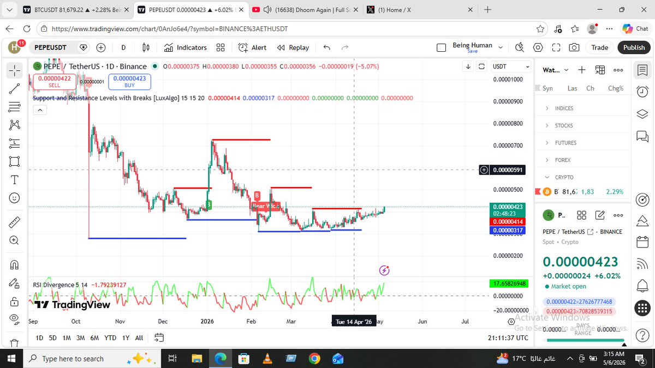Change the D time interval

click(x=124, y=47)
